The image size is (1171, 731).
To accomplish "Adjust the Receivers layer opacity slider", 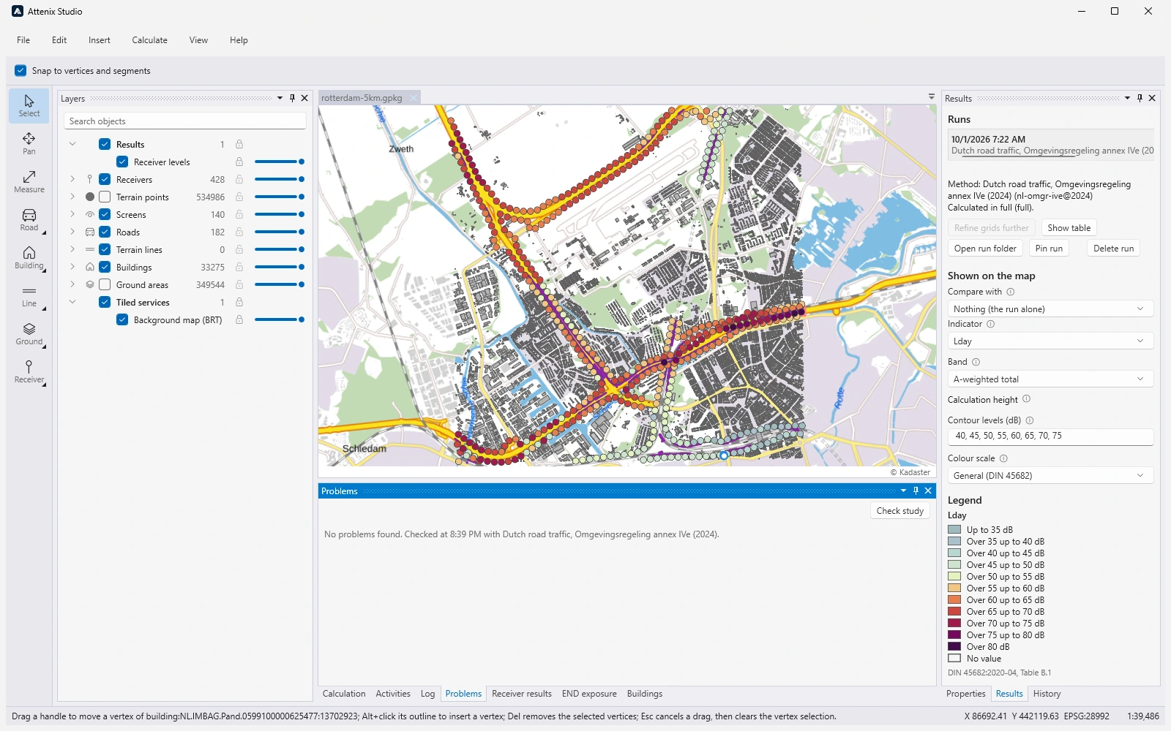I will [x=279, y=179].
